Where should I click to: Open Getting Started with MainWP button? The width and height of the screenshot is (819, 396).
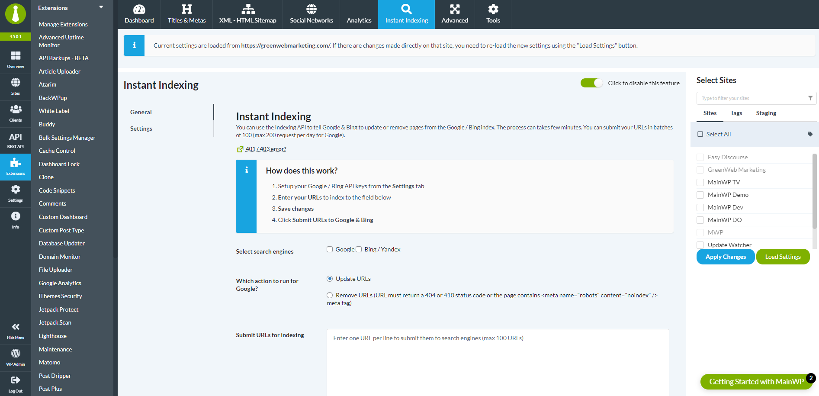(756, 382)
